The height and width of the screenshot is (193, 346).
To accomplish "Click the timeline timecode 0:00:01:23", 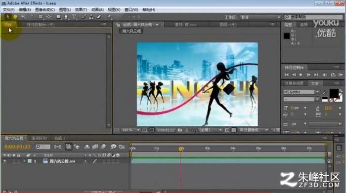I will tap(17, 147).
